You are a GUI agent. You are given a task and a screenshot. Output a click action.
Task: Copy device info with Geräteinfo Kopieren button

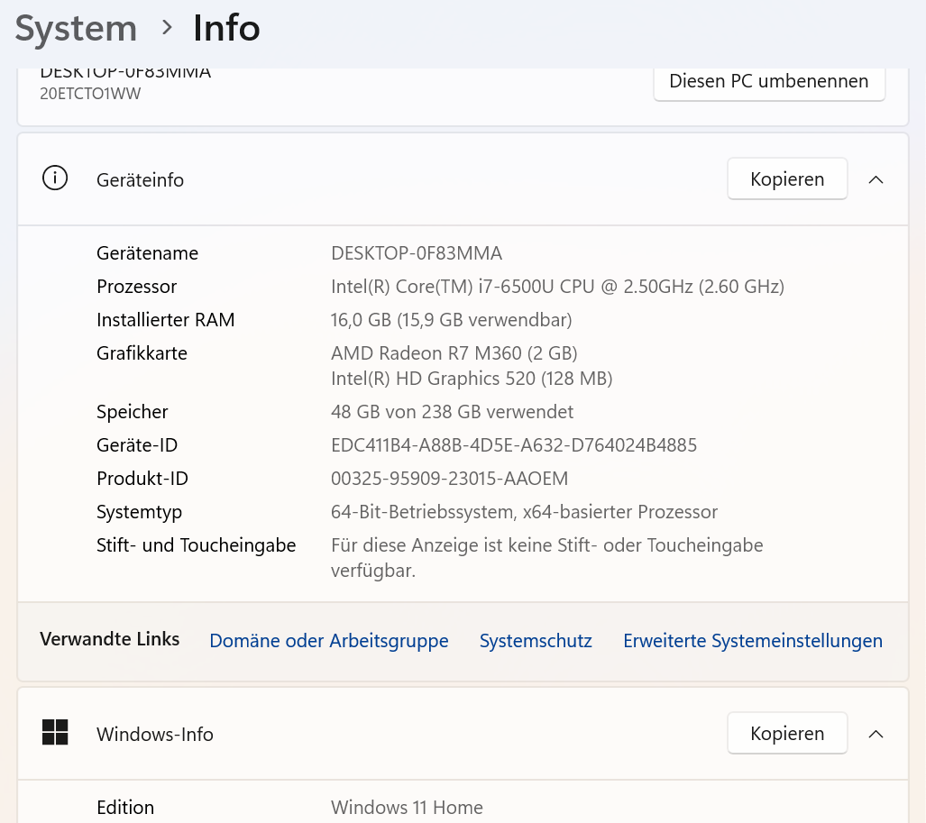pyautogui.click(x=787, y=178)
